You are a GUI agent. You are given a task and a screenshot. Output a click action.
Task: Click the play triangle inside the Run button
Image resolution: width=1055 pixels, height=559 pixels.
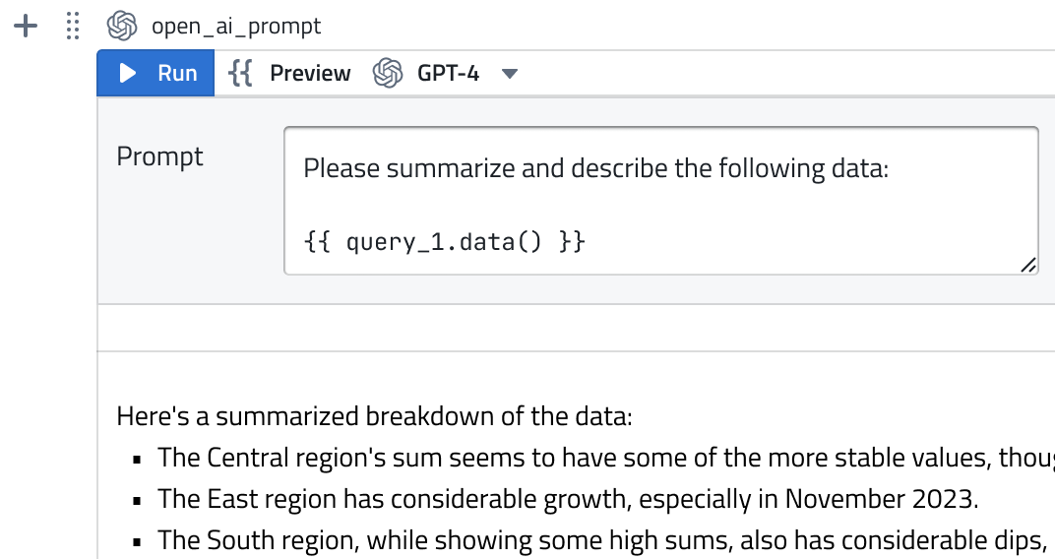pos(127,73)
